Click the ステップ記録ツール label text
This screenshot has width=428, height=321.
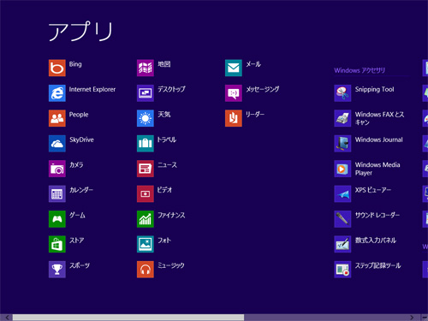pyautogui.click(x=377, y=265)
